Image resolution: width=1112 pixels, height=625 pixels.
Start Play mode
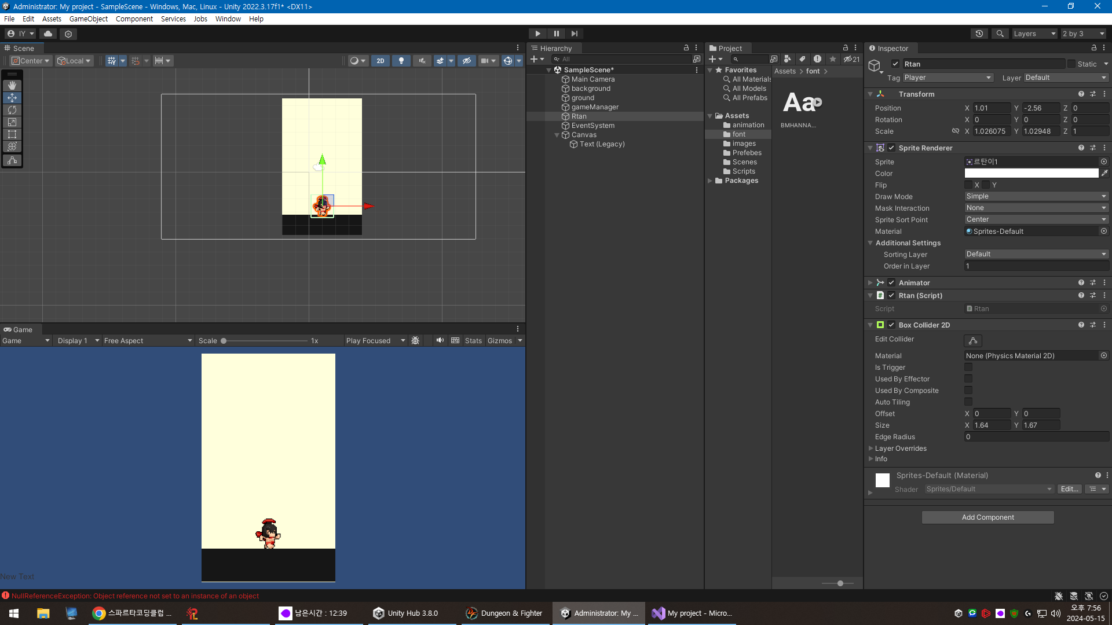click(537, 34)
